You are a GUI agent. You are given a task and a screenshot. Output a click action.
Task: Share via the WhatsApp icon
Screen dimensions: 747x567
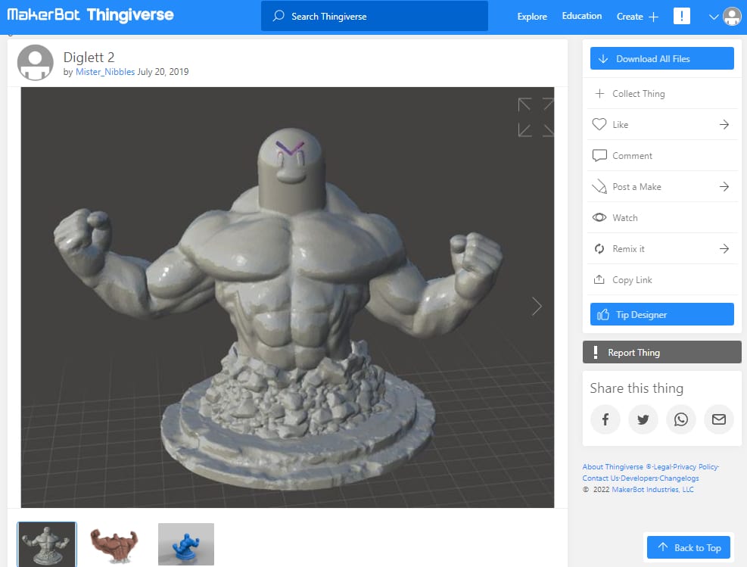point(681,419)
